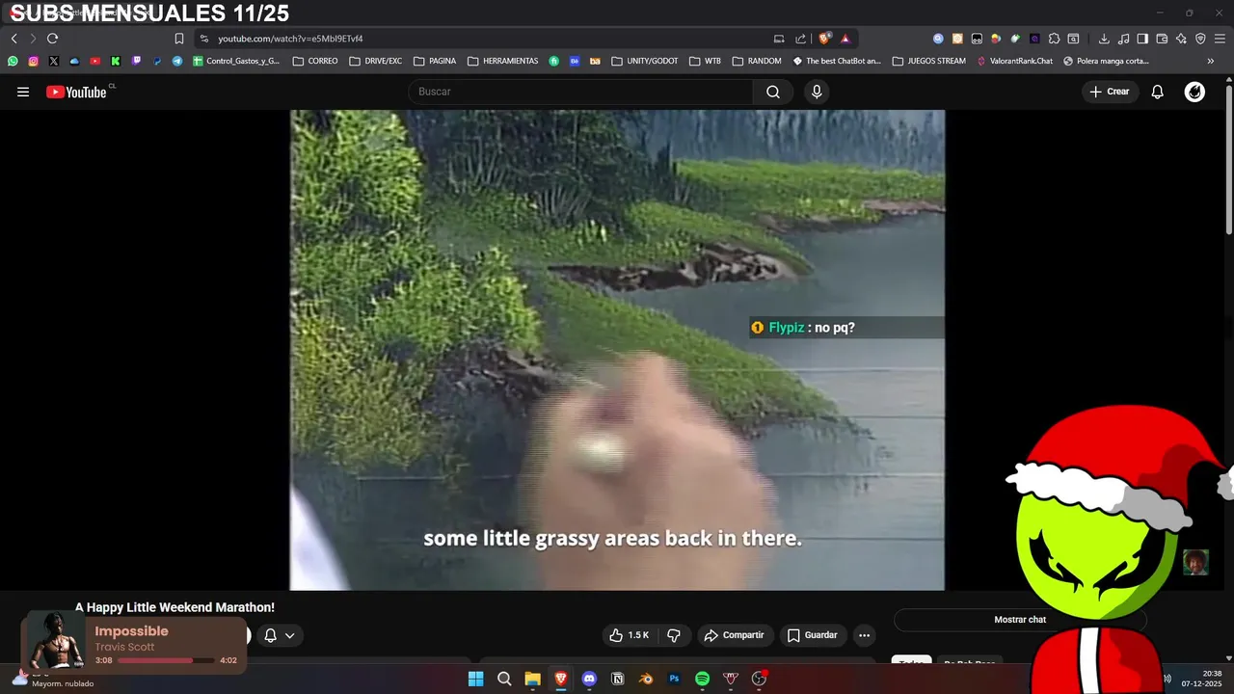The width and height of the screenshot is (1234, 694).
Task: Open the three-dot more actions menu
Action: [x=865, y=635]
